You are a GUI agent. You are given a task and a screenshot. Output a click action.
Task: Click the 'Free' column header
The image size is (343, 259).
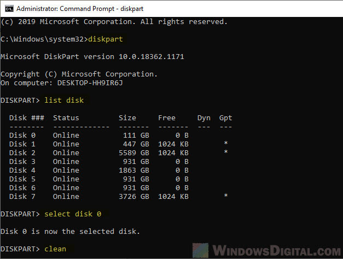tap(167, 118)
